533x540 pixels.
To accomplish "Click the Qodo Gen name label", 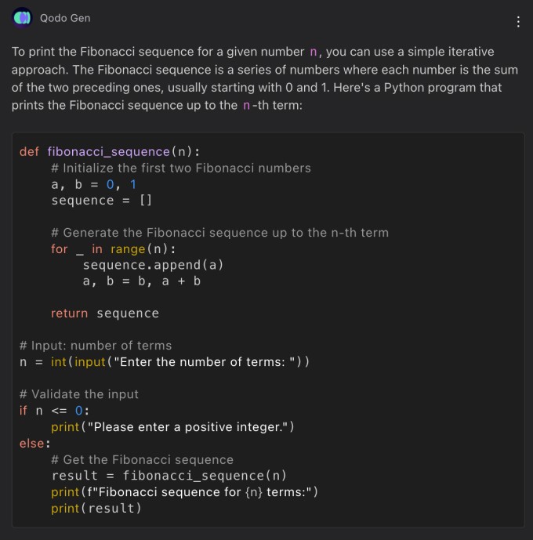I will click(65, 18).
